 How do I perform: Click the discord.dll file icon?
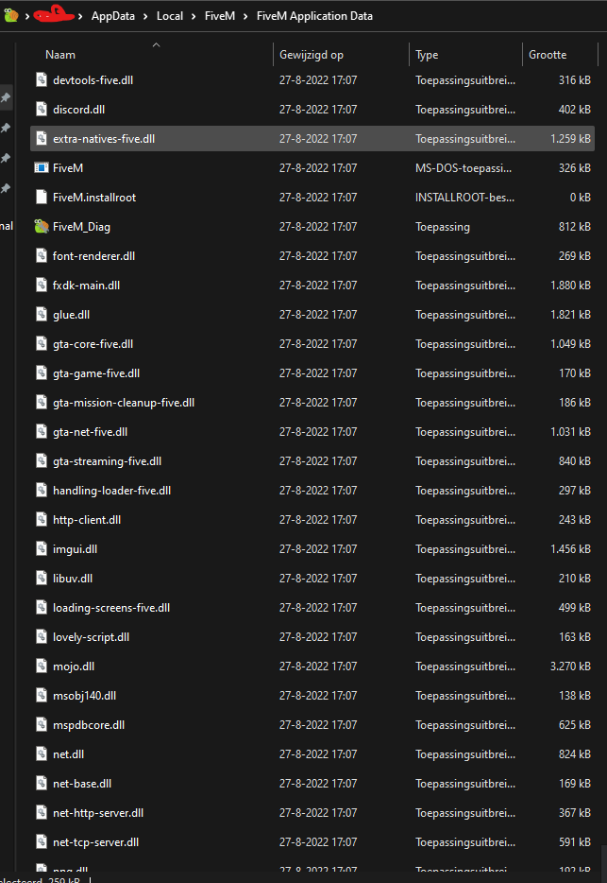pyautogui.click(x=42, y=110)
